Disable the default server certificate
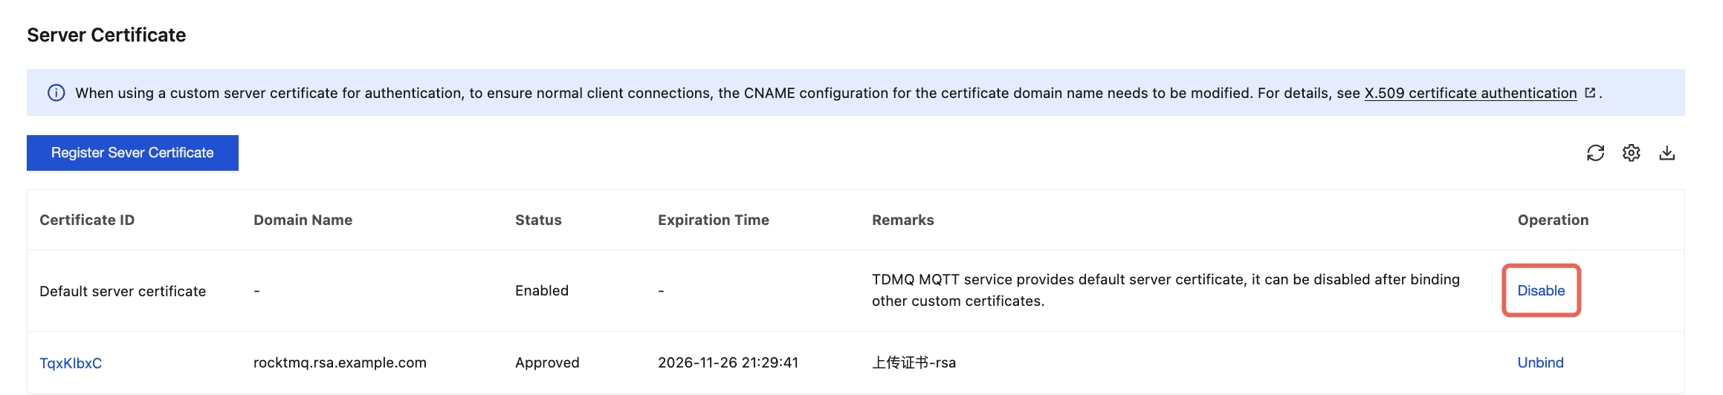The width and height of the screenshot is (1723, 395). (x=1541, y=290)
